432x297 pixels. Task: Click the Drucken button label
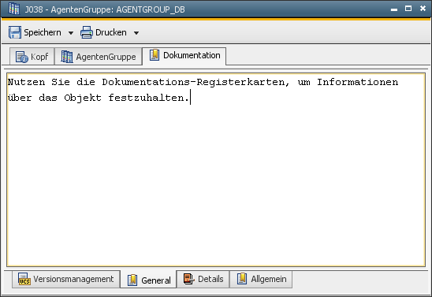[111, 32]
